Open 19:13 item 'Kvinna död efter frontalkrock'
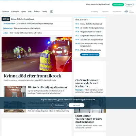Viewport: 136px width, 136px height. click(x=91, y=24)
